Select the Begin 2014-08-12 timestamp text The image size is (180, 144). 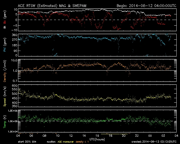(x=144, y=6)
